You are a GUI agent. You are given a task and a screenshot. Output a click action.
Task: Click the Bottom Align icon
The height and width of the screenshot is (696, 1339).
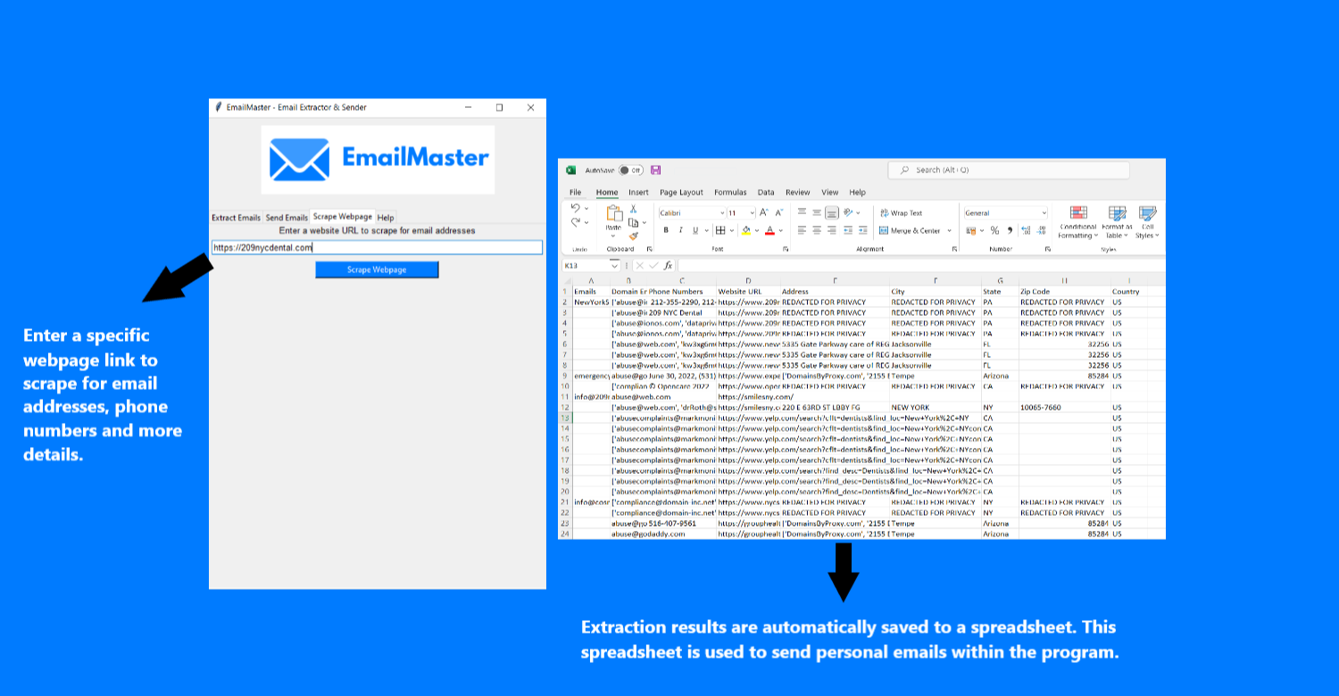[x=832, y=212]
